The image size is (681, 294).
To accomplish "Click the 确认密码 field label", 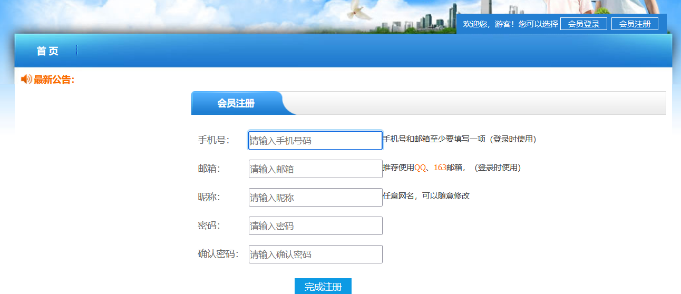I will pyautogui.click(x=218, y=254).
